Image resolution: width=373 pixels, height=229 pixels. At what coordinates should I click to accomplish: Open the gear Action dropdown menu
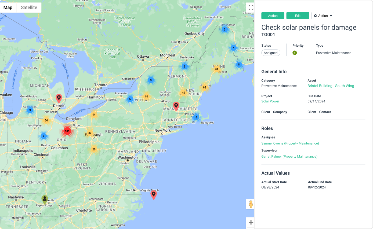(x=323, y=16)
